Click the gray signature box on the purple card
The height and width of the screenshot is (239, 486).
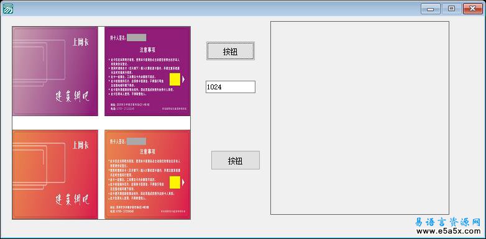[136, 38]
